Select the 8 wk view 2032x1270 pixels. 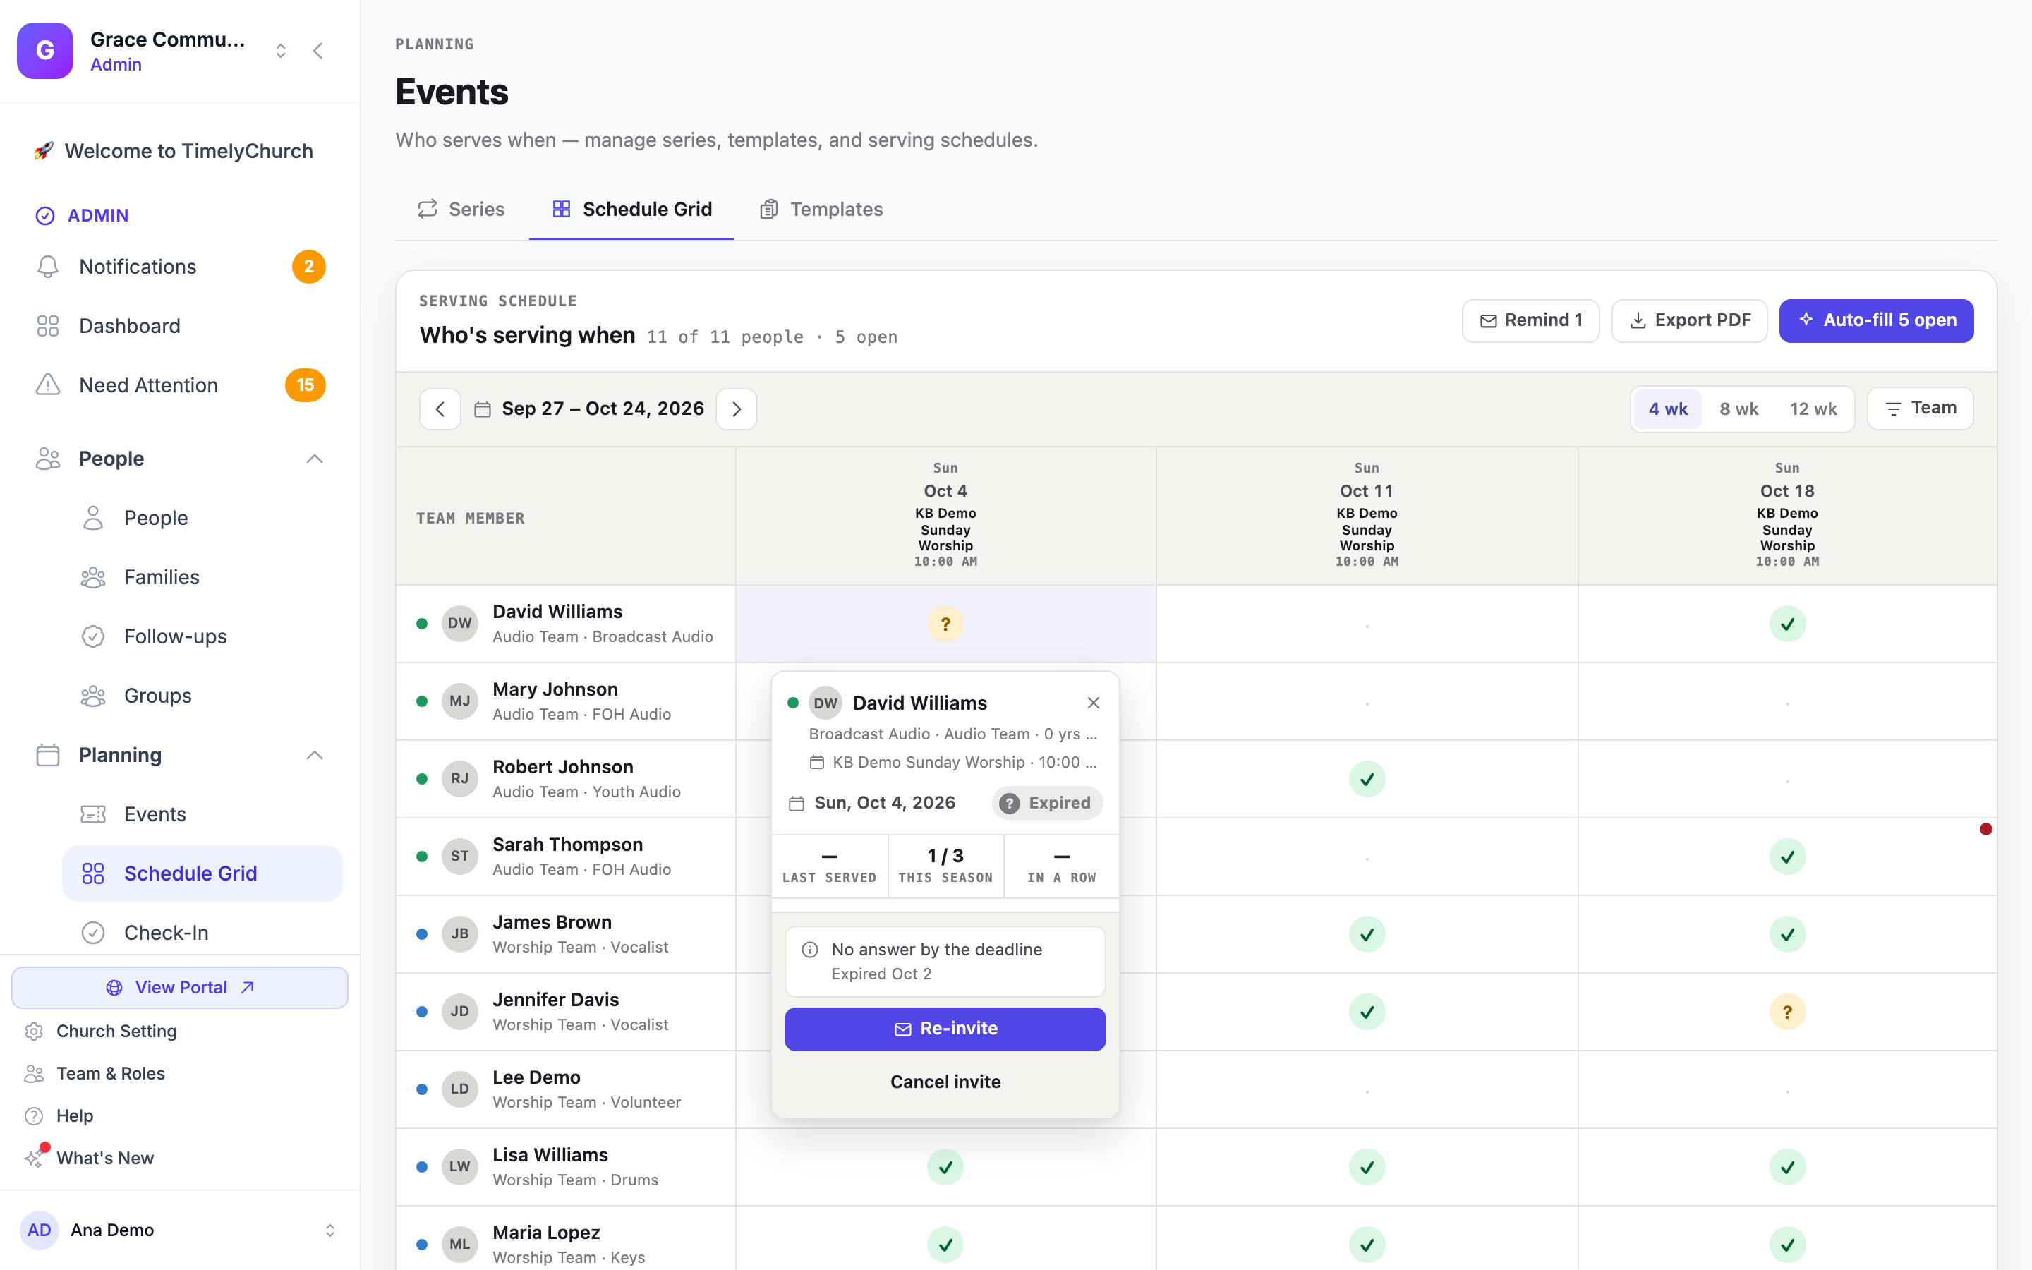[1739, 409]
